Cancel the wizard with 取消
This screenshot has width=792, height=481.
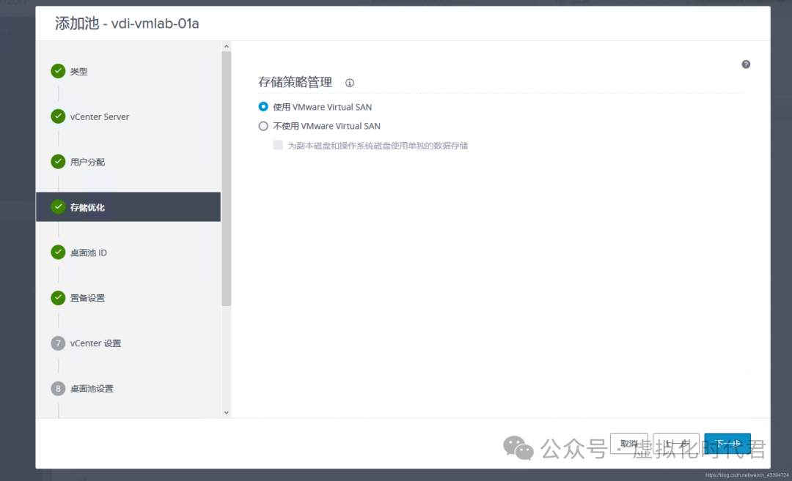628,443
